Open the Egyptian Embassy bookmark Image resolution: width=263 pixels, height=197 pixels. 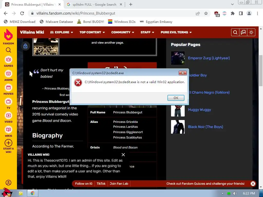click(156, 22)
